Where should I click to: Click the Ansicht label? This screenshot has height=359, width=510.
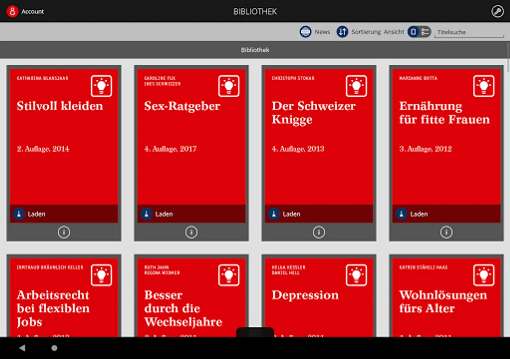tap(394, 32)
